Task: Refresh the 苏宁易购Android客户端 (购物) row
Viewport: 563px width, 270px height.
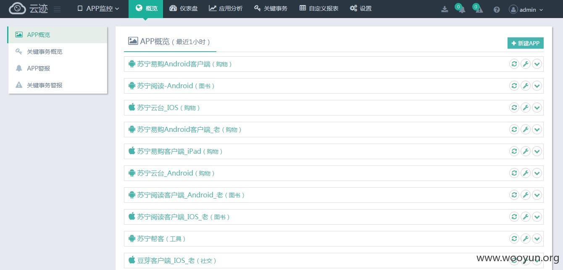Action: point(514,64)
